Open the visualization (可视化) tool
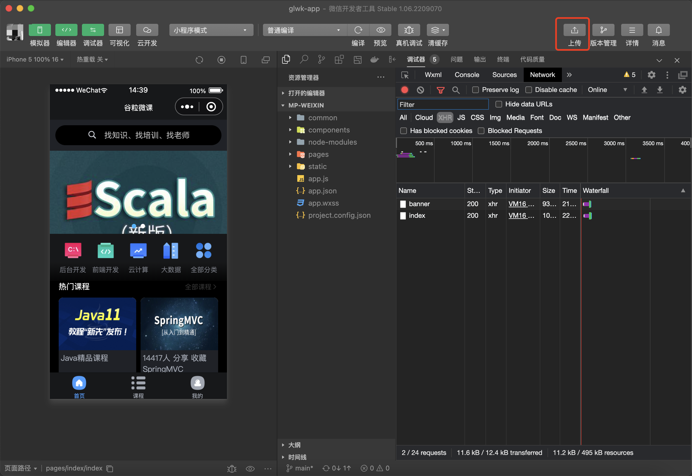 click(120, 30)
